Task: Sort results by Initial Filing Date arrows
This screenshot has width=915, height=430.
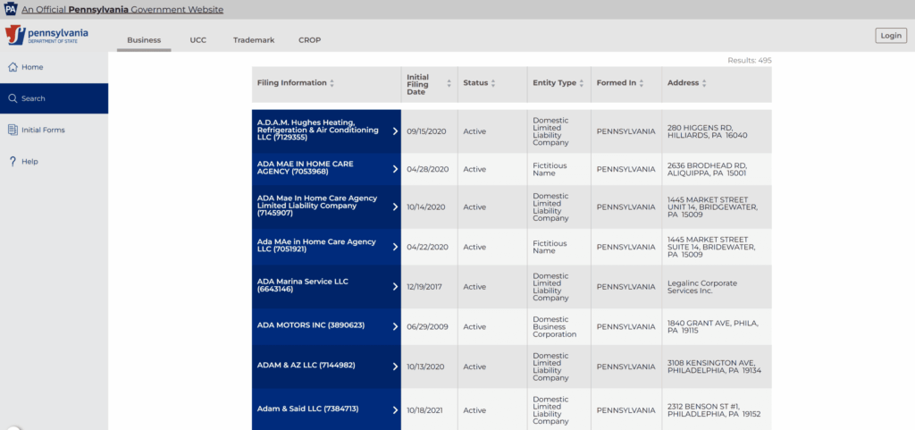Action: tap(449, 83)
